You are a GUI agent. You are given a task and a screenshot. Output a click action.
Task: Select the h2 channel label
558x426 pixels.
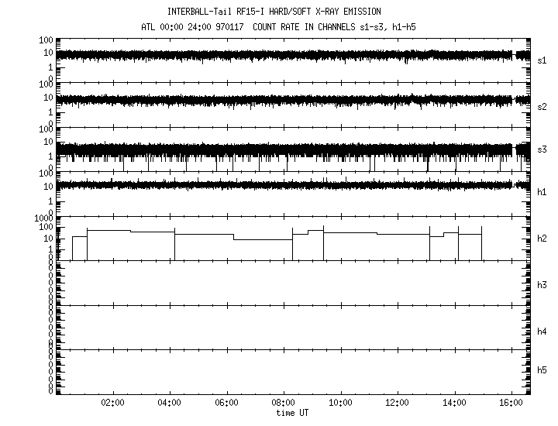tap(542, 239)
